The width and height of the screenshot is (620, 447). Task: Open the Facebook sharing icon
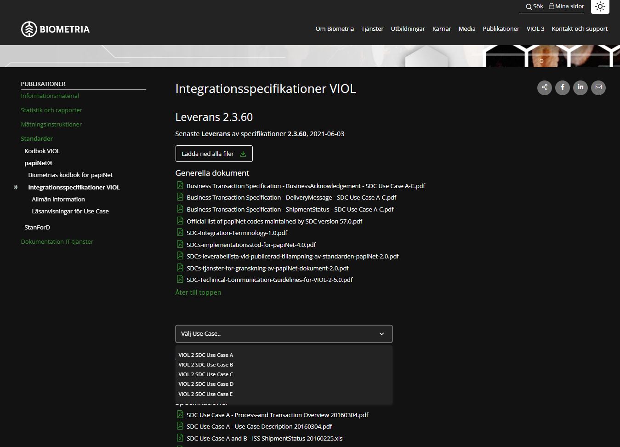coord(562,87)
